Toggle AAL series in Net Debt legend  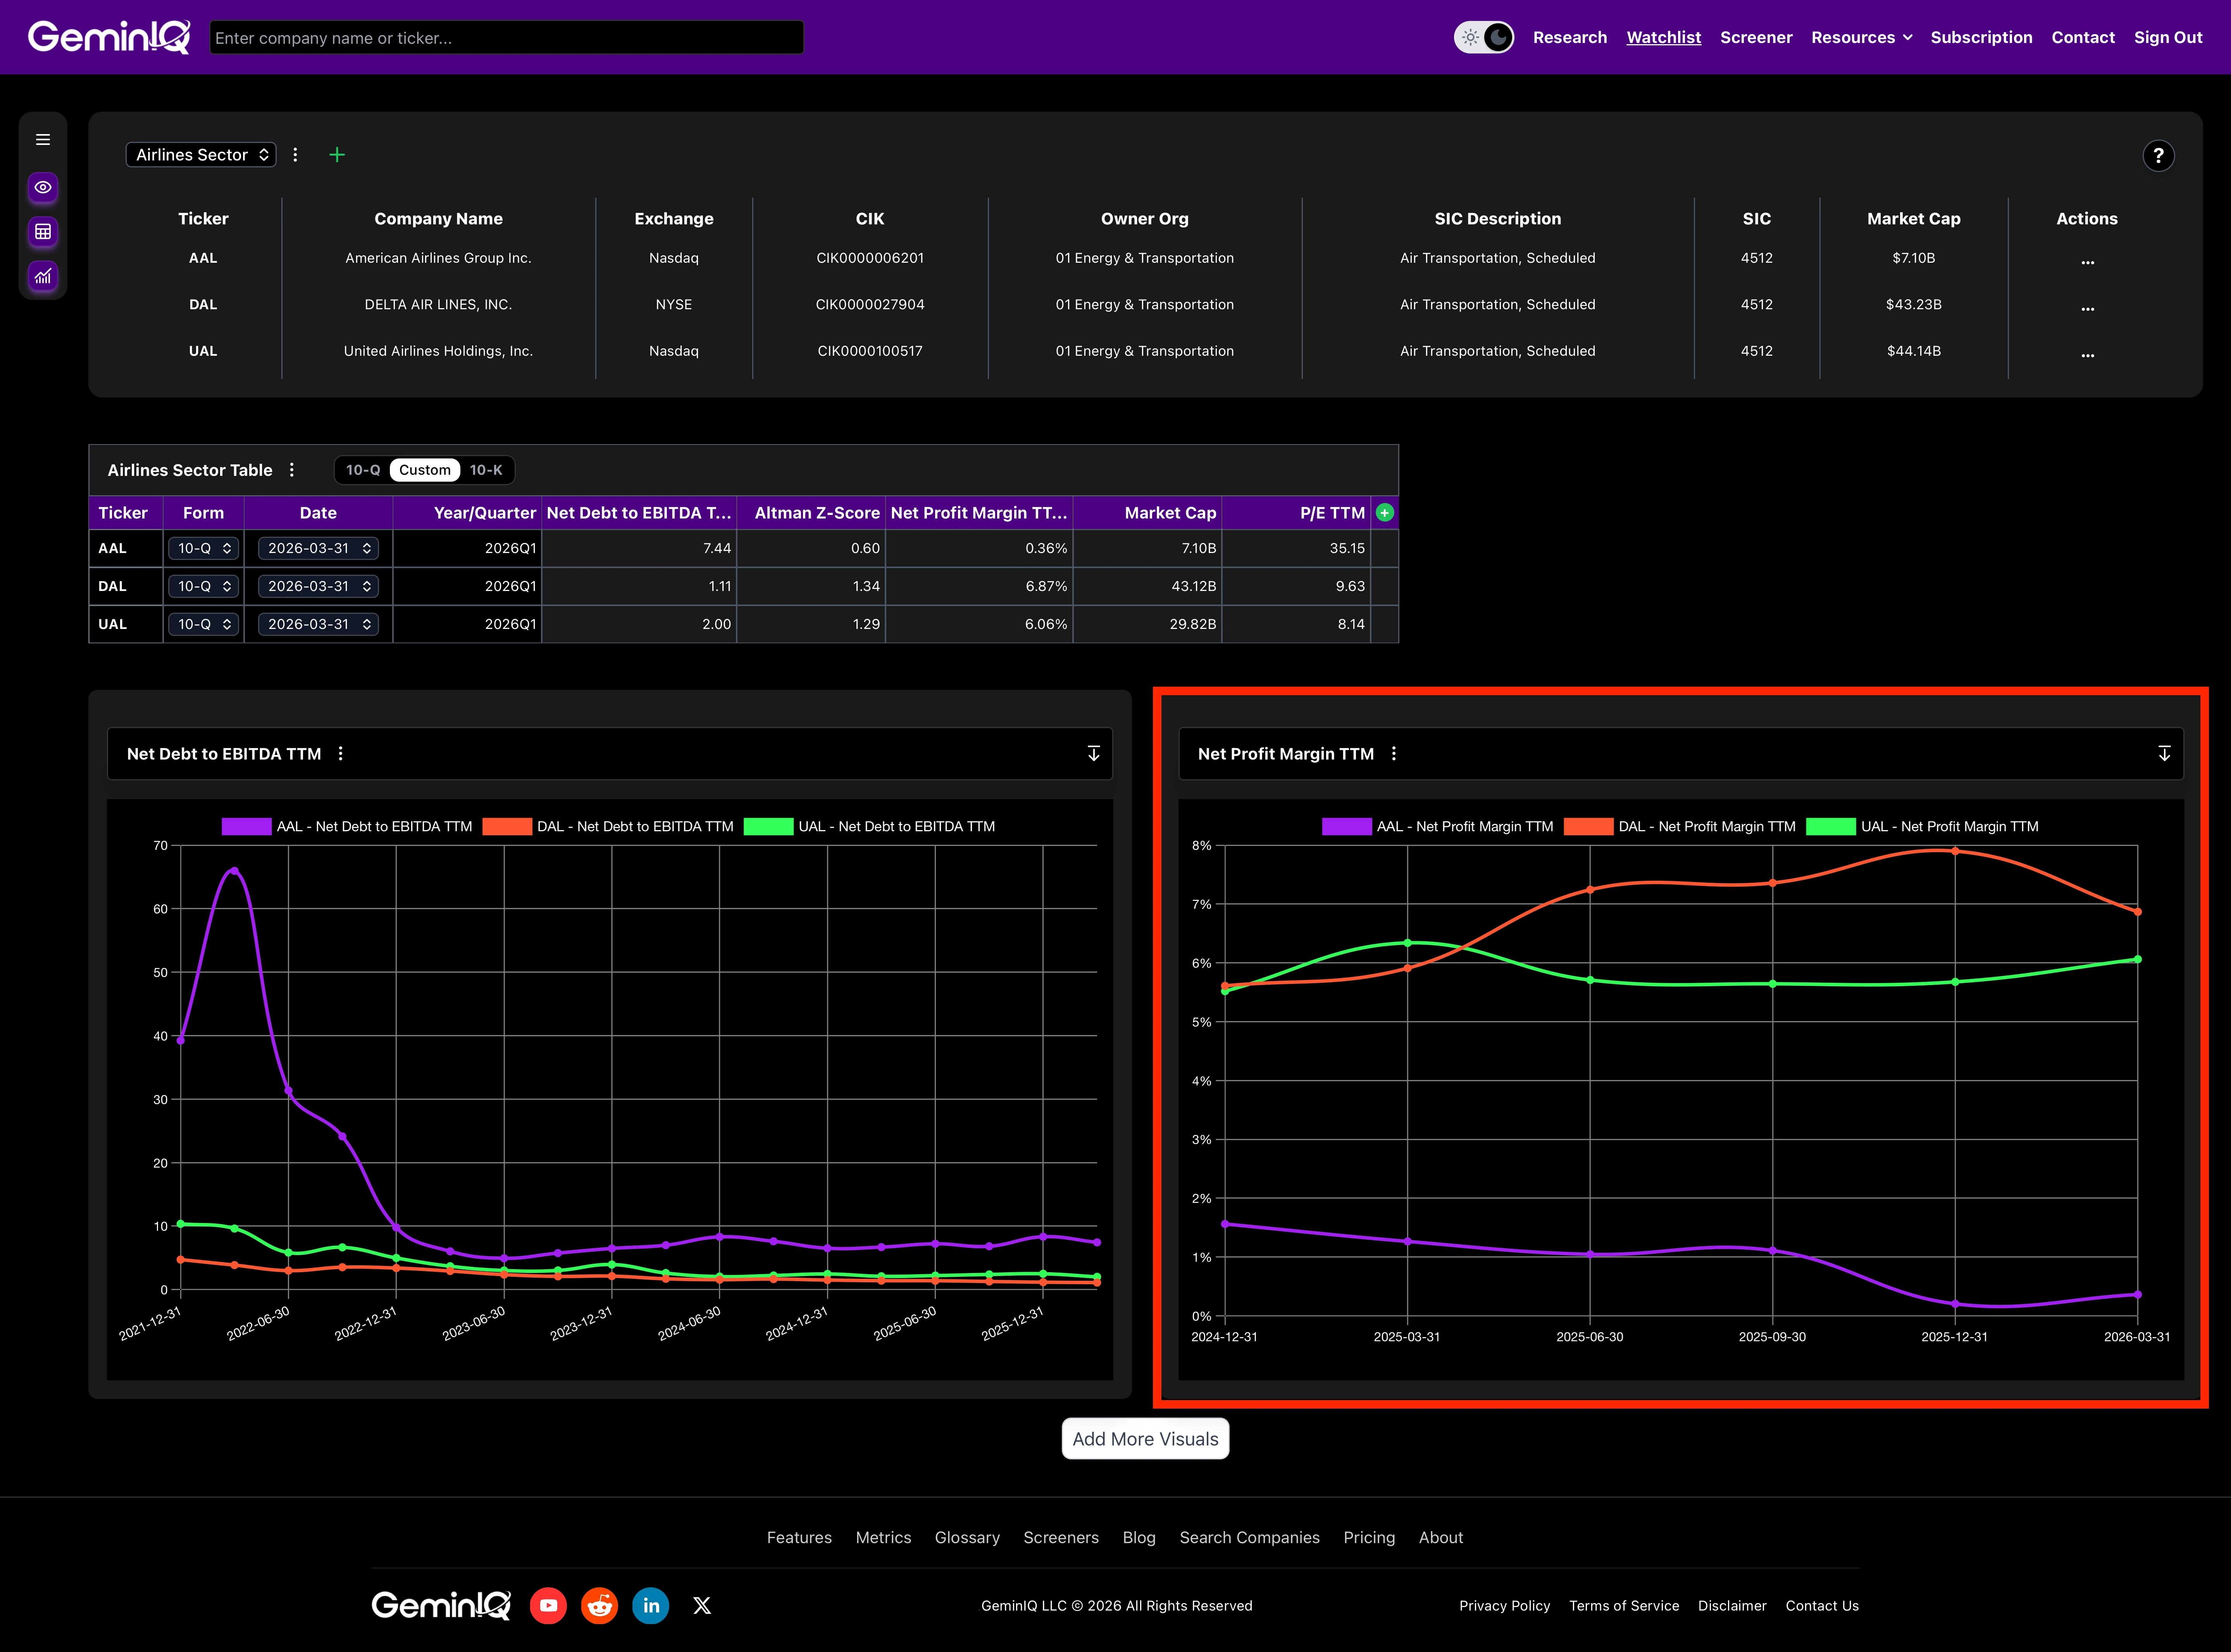[347, 827]
